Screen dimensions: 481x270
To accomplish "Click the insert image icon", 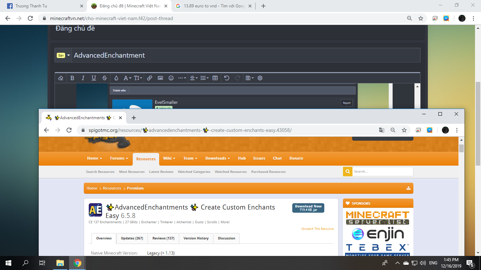I will tap(160, 78).
